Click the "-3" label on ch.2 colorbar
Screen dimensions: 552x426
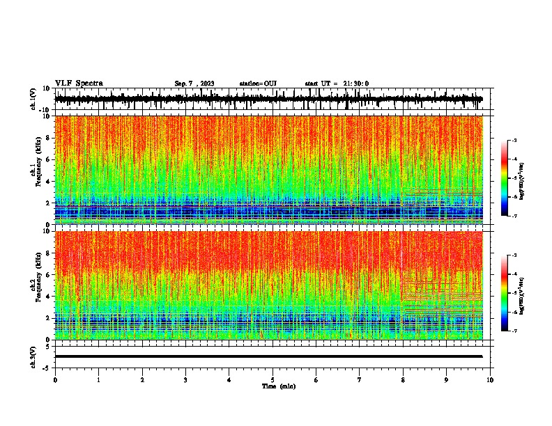pyautogui.click(x=514, y=255)
